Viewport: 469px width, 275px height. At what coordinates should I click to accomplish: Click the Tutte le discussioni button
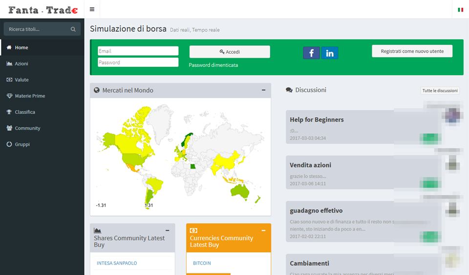click(440, 90)
